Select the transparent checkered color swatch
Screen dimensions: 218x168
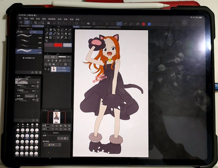click(67, 45)
